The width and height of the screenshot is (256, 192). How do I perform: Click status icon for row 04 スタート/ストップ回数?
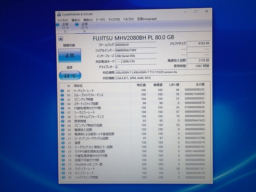click(62, 104)
